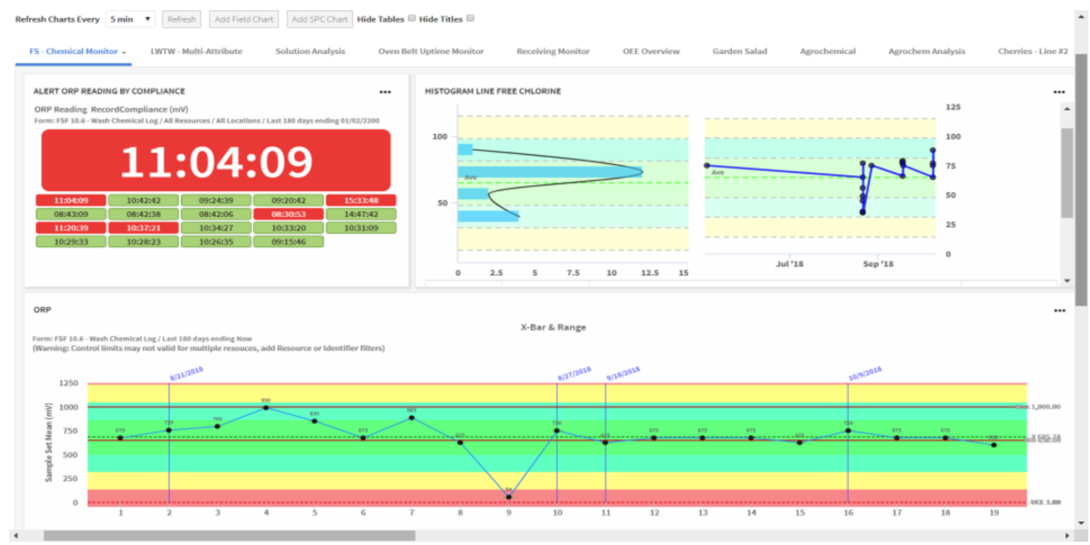Open the ORP chart panel ellipsis menu
The width and height of the screenshot is (1090, 545).
point(1059,311)
